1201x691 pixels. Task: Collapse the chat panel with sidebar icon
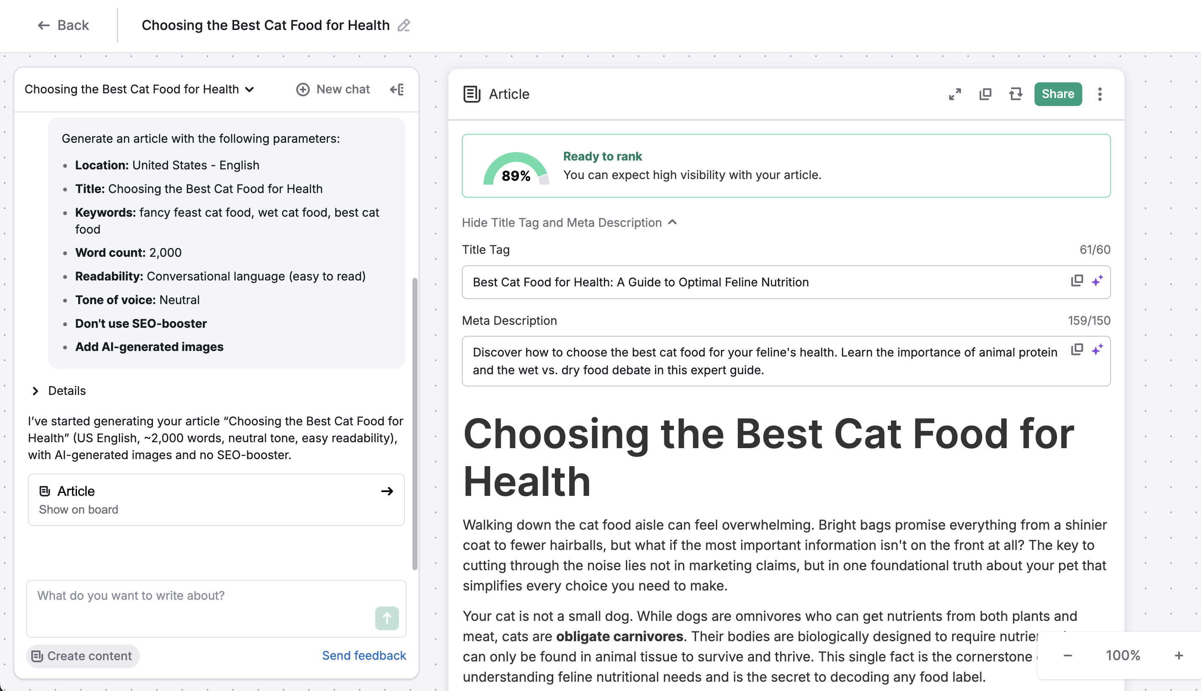pyautogui.click(x=397, y=89)
